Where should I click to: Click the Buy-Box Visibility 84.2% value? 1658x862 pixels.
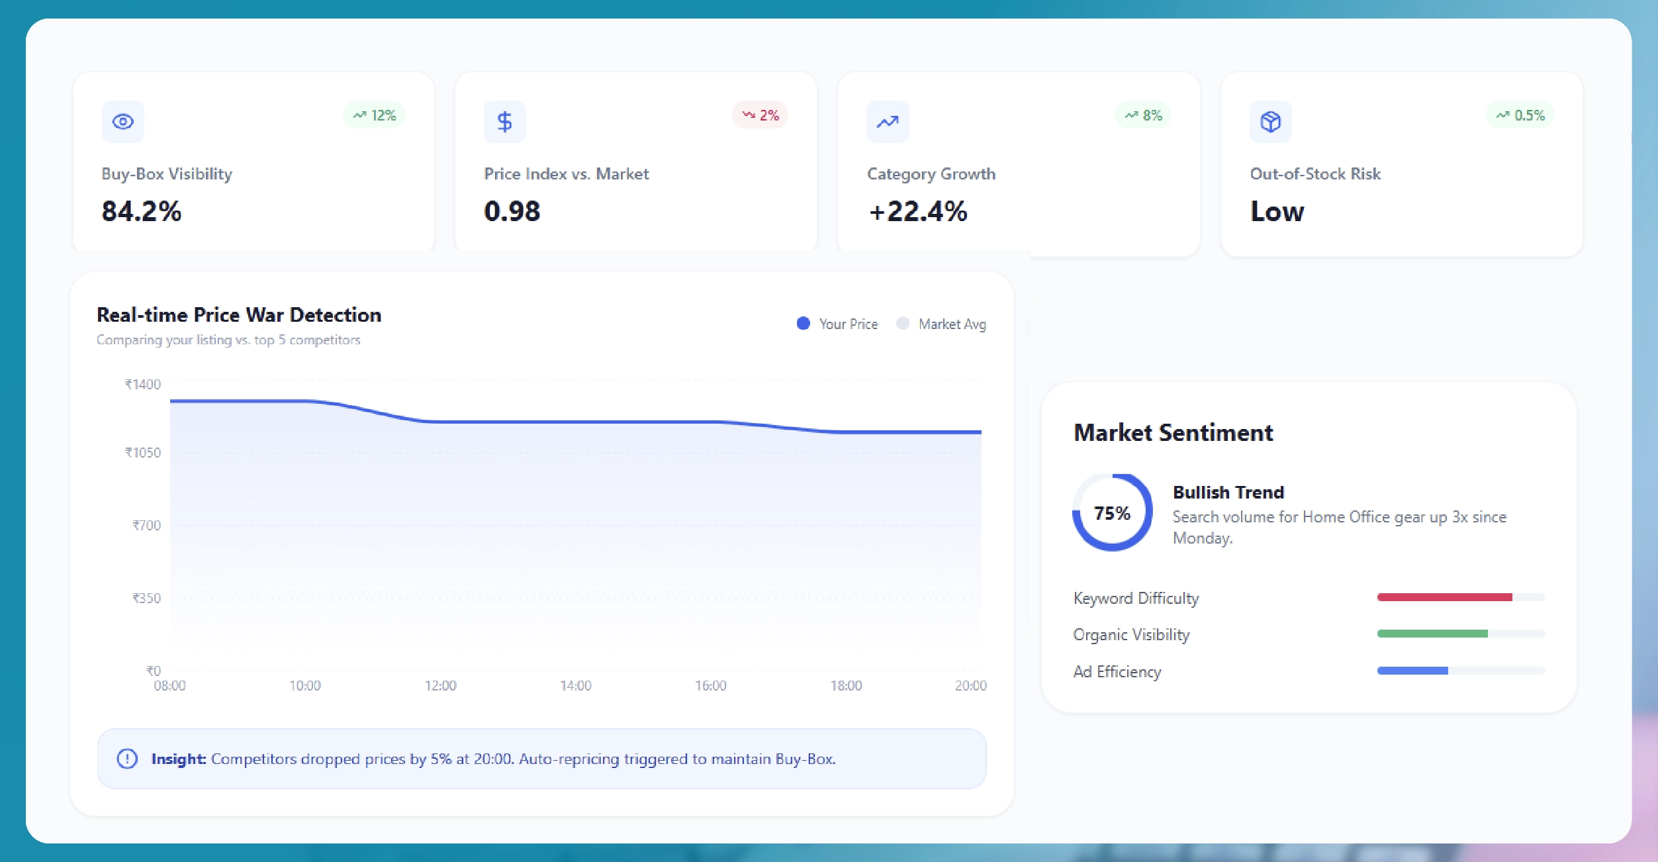[141, 211]
